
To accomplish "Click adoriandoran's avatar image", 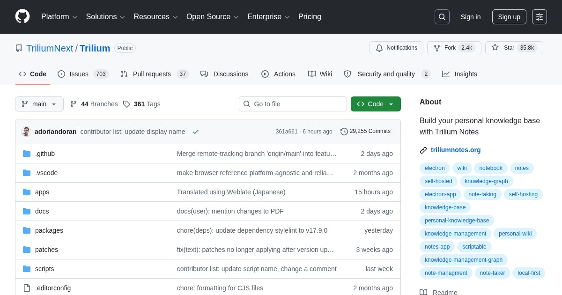I will point(26,132).
